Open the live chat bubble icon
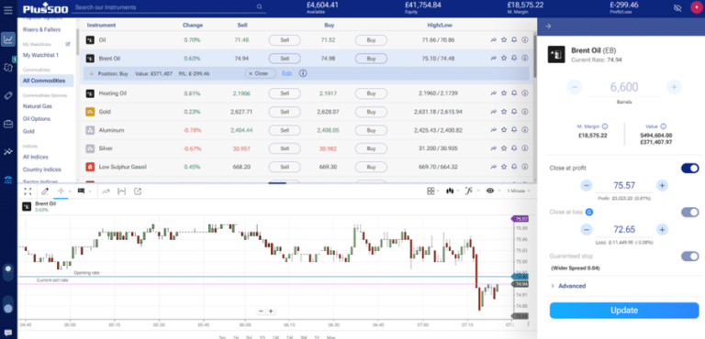This screenshot has height=339, width=705. [x=8, y=333]
